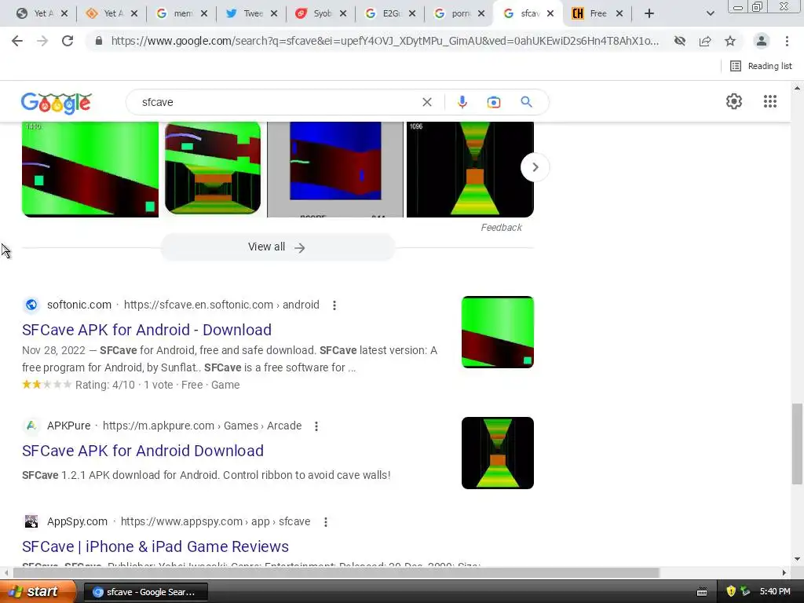Open options menu for AppSpy.com result
This screenshot has width=804, height=603.
click(x=326, y=522)
